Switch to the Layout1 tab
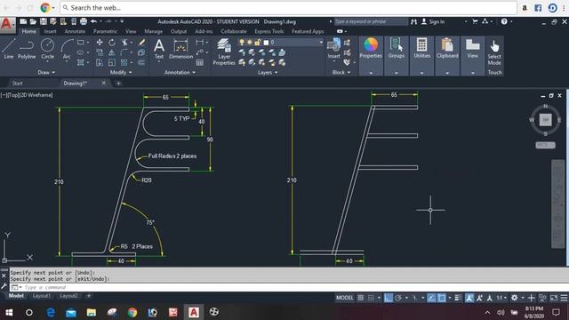This screenshot has width=569, height=320. (42, 296)
